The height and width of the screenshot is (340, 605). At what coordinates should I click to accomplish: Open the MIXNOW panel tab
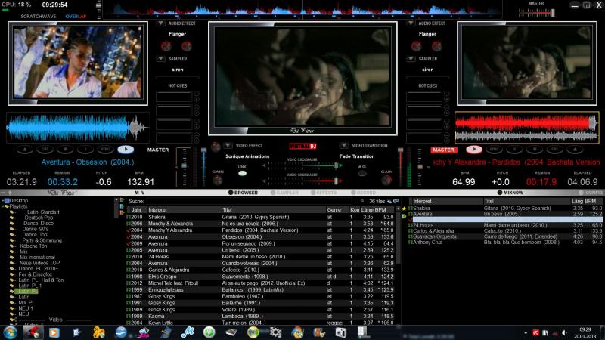510,193
